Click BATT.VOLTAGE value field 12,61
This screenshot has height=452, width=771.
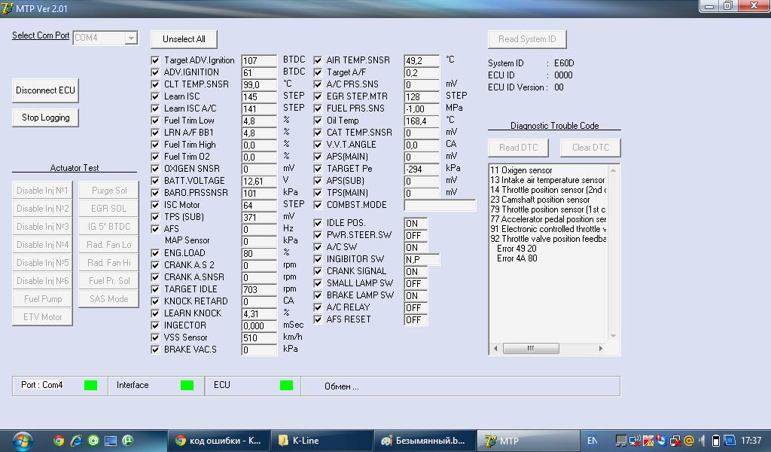(x=259, y=181)
